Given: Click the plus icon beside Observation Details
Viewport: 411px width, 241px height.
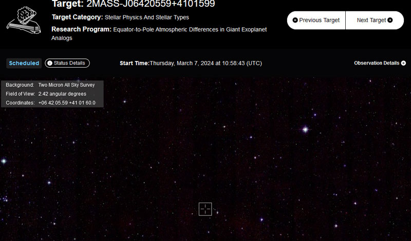Looking at the screenshot, I should click(x=403, y=63).
